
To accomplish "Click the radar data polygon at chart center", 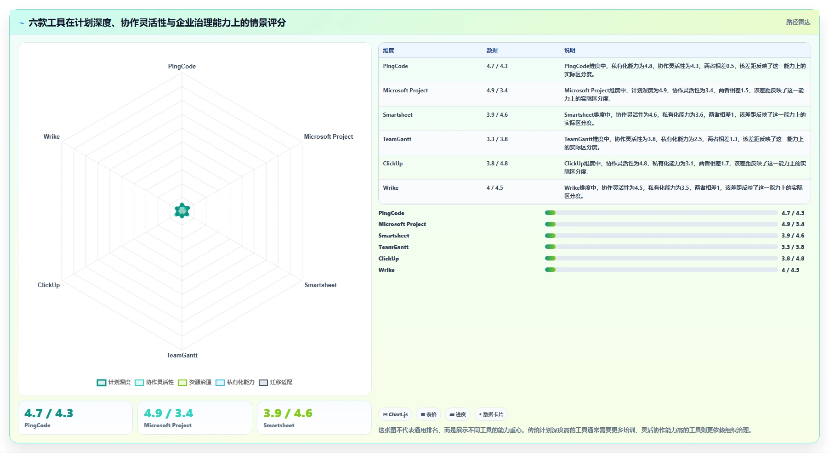I will click(182, 210).
